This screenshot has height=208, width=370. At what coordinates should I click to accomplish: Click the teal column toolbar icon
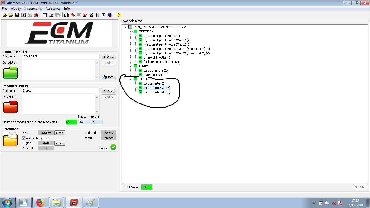(98, 15)
